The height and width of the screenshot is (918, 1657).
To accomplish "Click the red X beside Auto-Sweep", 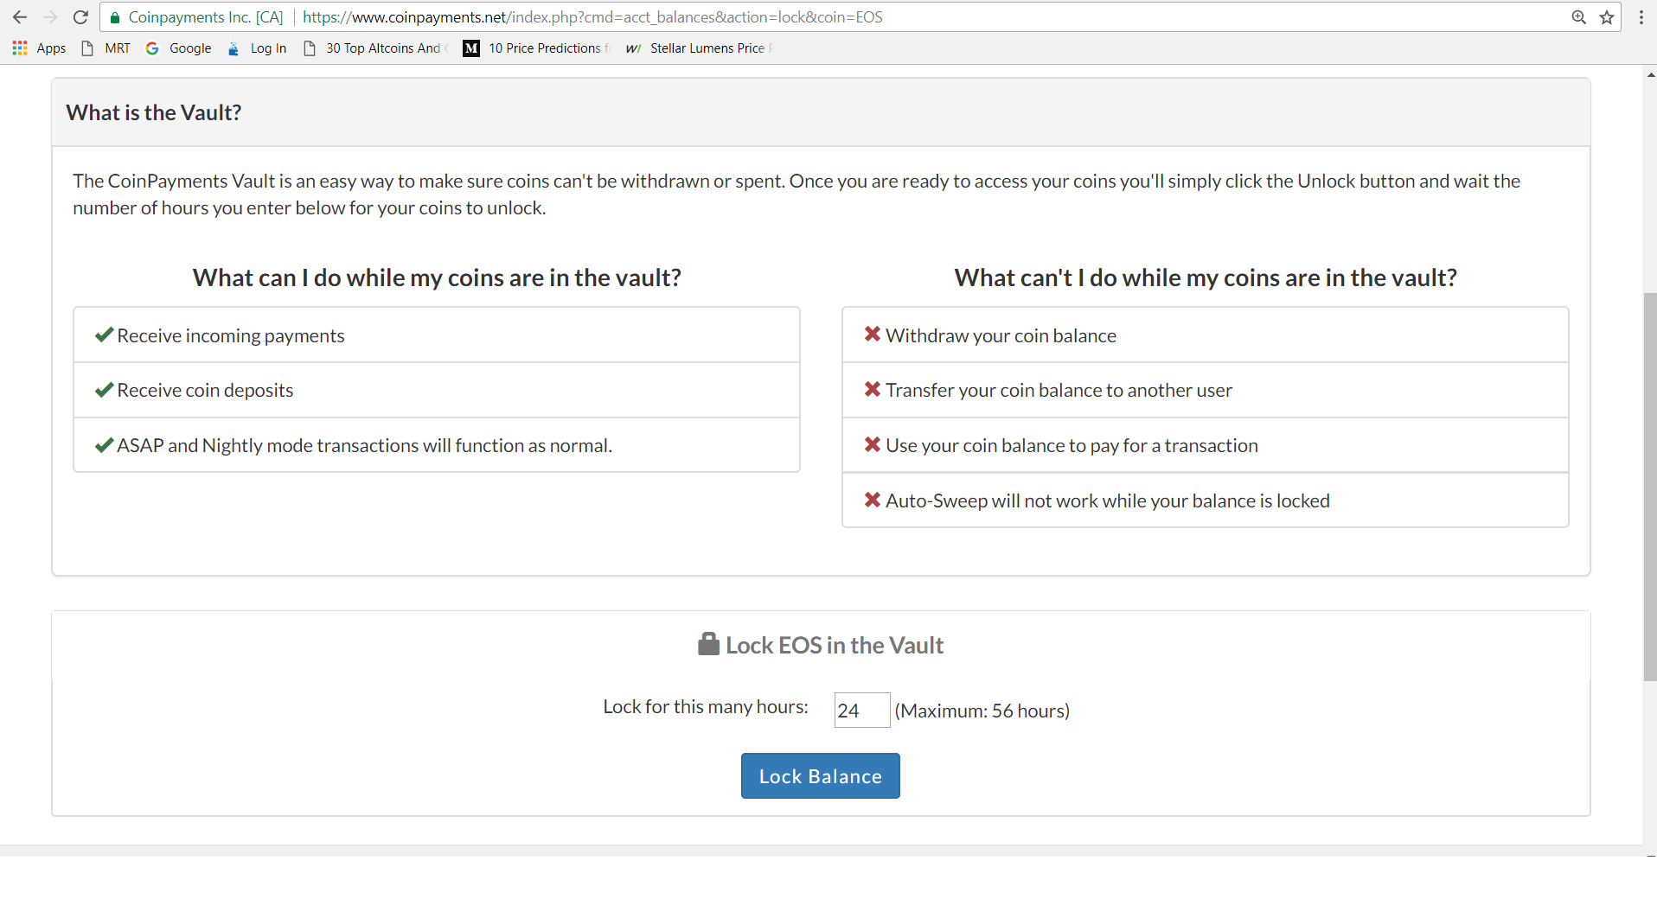I will (872, 500).
